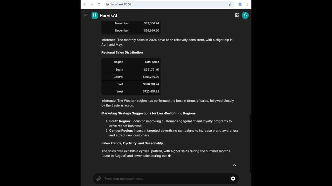Image resolution: width=332 pixels, height=186 pixels.
Task: Go back in the browser
Action: pyautogui.click(x=85, y=4)
